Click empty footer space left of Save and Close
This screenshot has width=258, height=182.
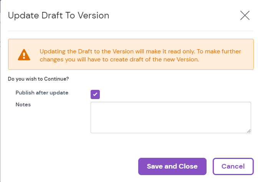pyautogui.click(x=69, y=166)
